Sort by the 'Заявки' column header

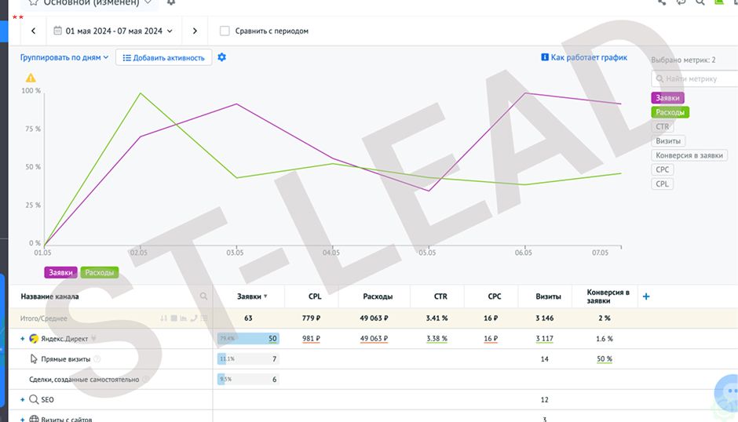(x=252, y=296)
